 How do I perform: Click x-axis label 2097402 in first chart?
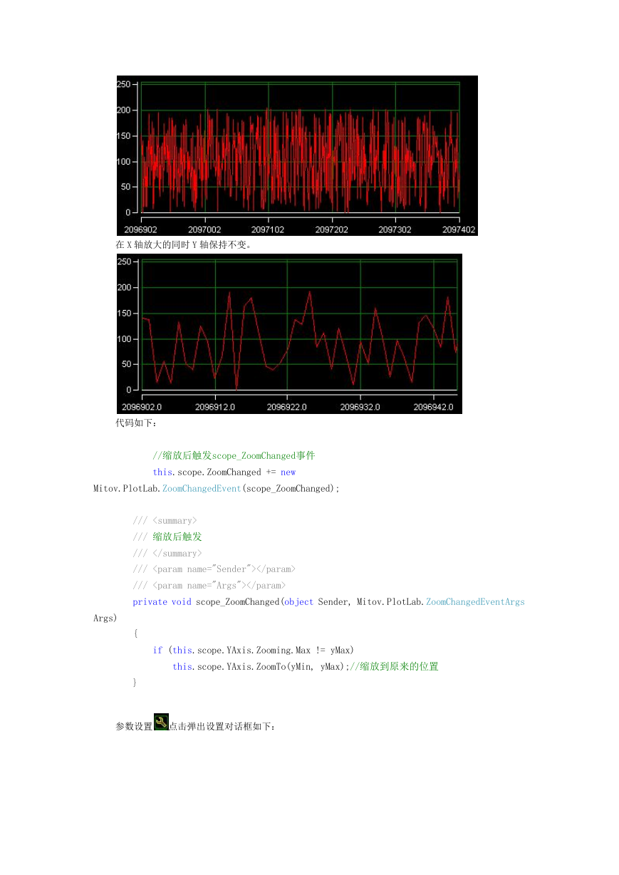point(459,229)
